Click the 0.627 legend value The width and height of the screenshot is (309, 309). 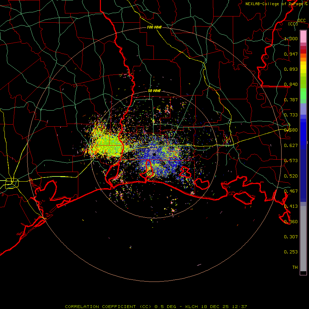(291, 146)
